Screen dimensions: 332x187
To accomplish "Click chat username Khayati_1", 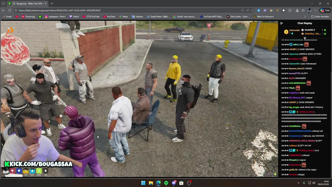I will pyautogui.click(x=294, y=160).
